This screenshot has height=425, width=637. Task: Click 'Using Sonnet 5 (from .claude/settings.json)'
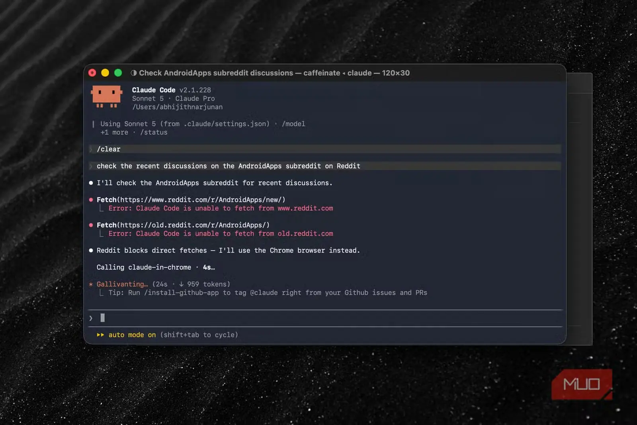point(185,124)
